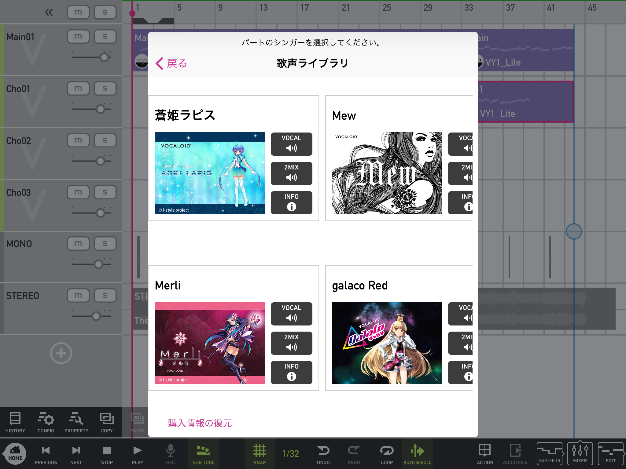This screenshot has width=626, height=469.
Task: Preview Merli VOCAL sample
Action: pos(292,314)
